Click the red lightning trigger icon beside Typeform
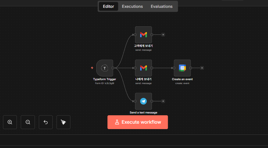This screenshot has height=148, width=268. point(92,68)
